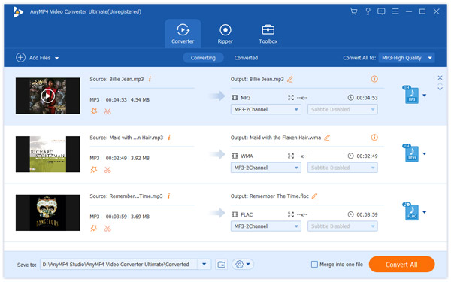451x282 pixels.
Task: Switch to the Converted tab
Action: point(246,58)
